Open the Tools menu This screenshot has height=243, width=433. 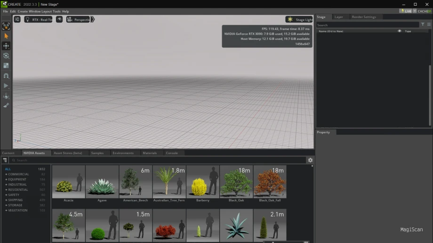click(x=56, y=11)
